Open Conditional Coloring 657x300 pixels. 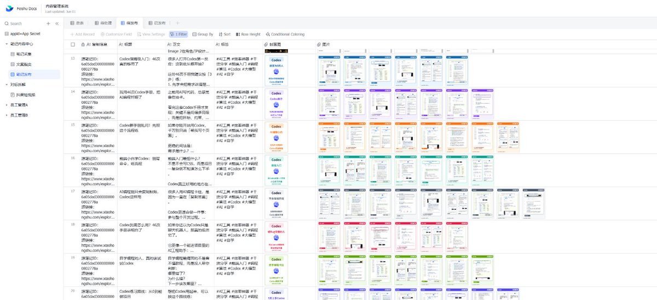[x=285, y=34]
